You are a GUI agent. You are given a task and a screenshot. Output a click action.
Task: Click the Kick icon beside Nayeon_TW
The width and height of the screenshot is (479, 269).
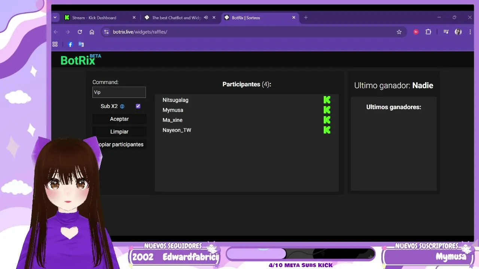click(x=327, y=130)
